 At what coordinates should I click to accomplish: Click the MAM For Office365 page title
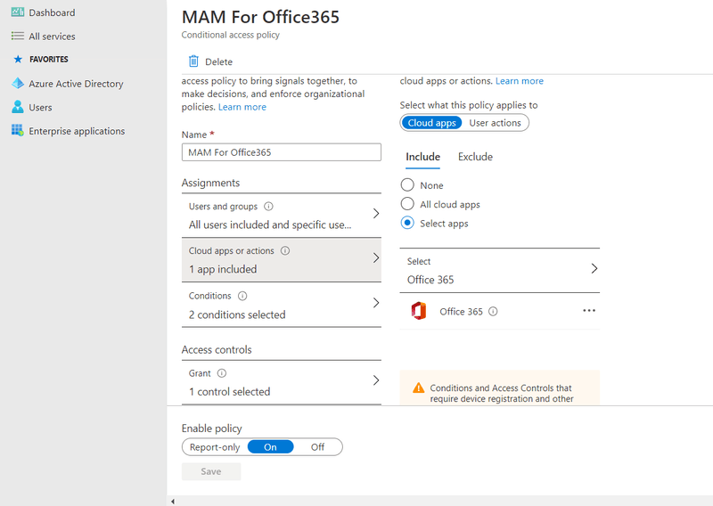coord(260,17)
